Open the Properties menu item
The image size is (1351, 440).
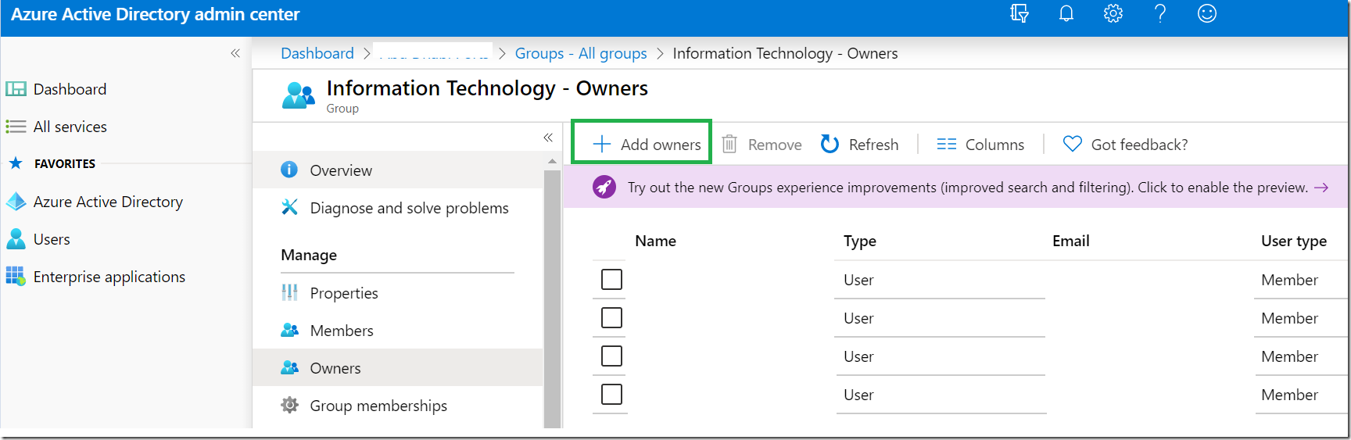[x=397, y=292]
